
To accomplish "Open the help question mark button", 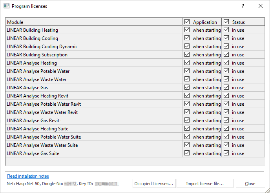I will [x=243, y=6].
